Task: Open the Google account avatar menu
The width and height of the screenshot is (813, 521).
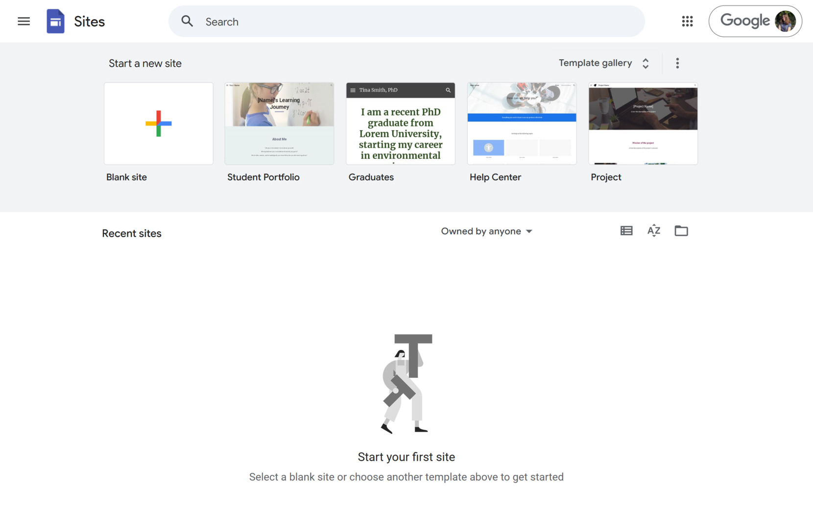Action: click(x=785, y=21)
